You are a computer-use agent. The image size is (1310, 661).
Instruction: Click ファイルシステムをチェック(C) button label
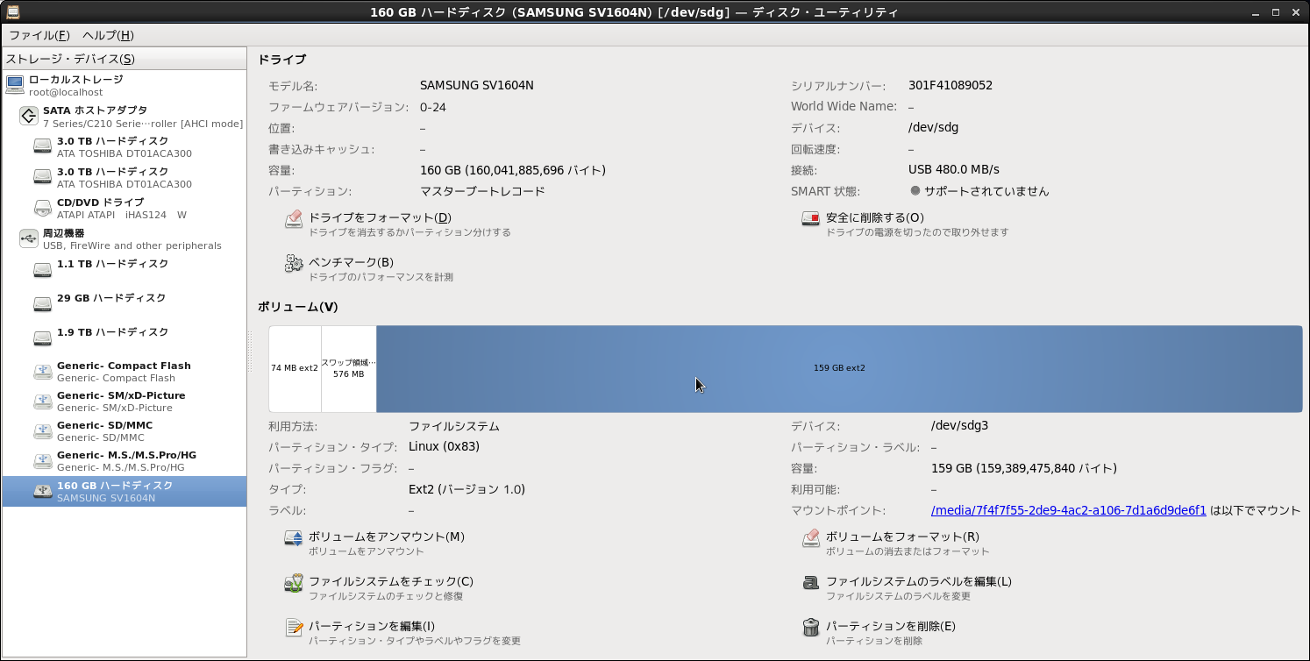[391, 581]
